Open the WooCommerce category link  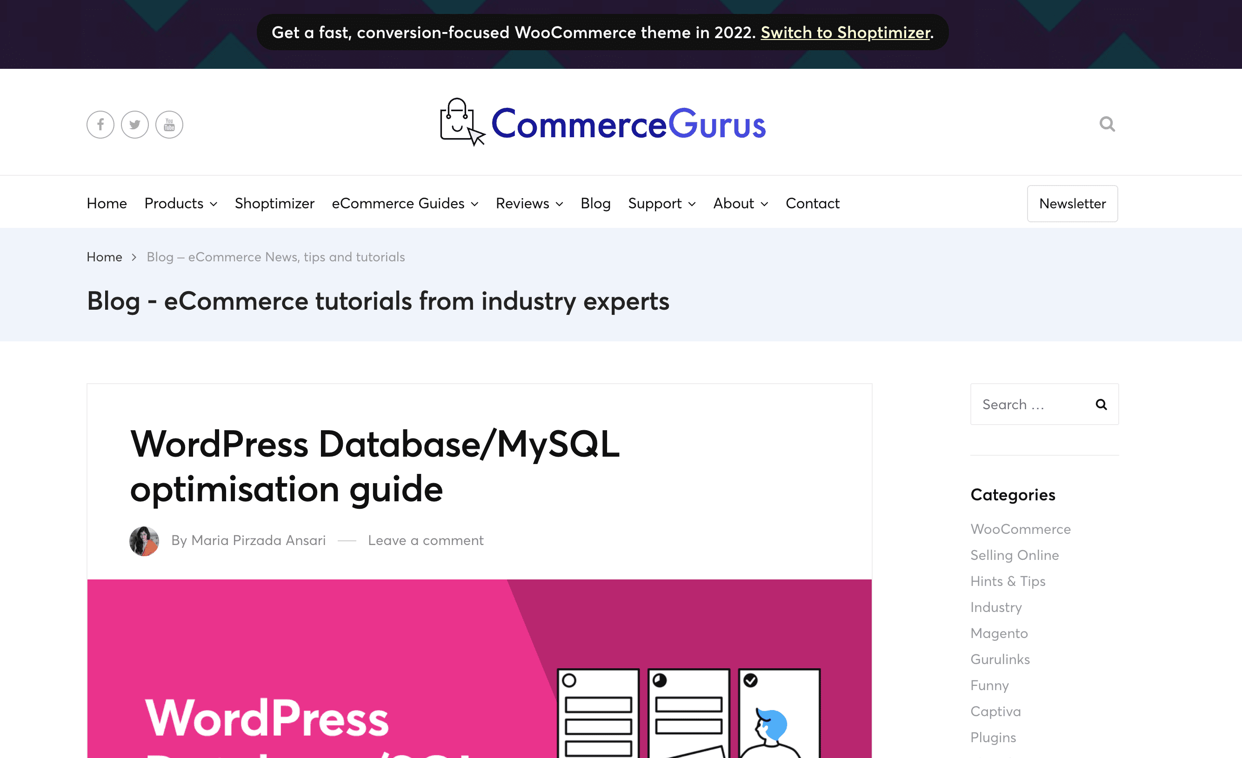pos(1020,529)
